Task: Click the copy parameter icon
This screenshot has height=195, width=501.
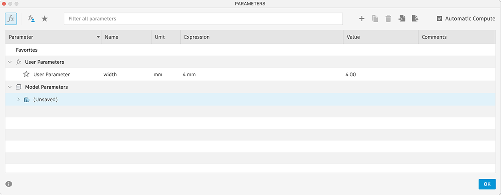Action: [375, 19]
